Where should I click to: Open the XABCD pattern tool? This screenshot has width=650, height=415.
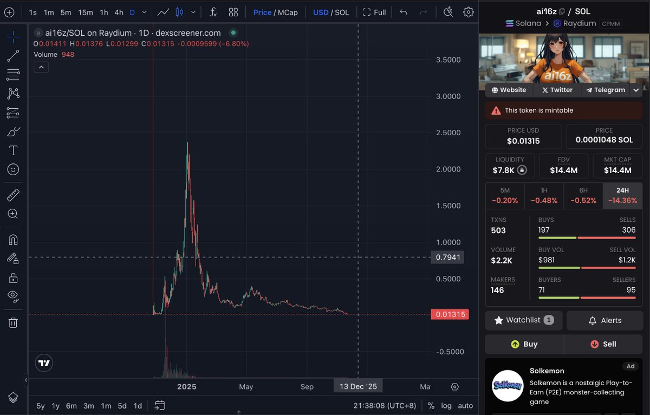14,93
